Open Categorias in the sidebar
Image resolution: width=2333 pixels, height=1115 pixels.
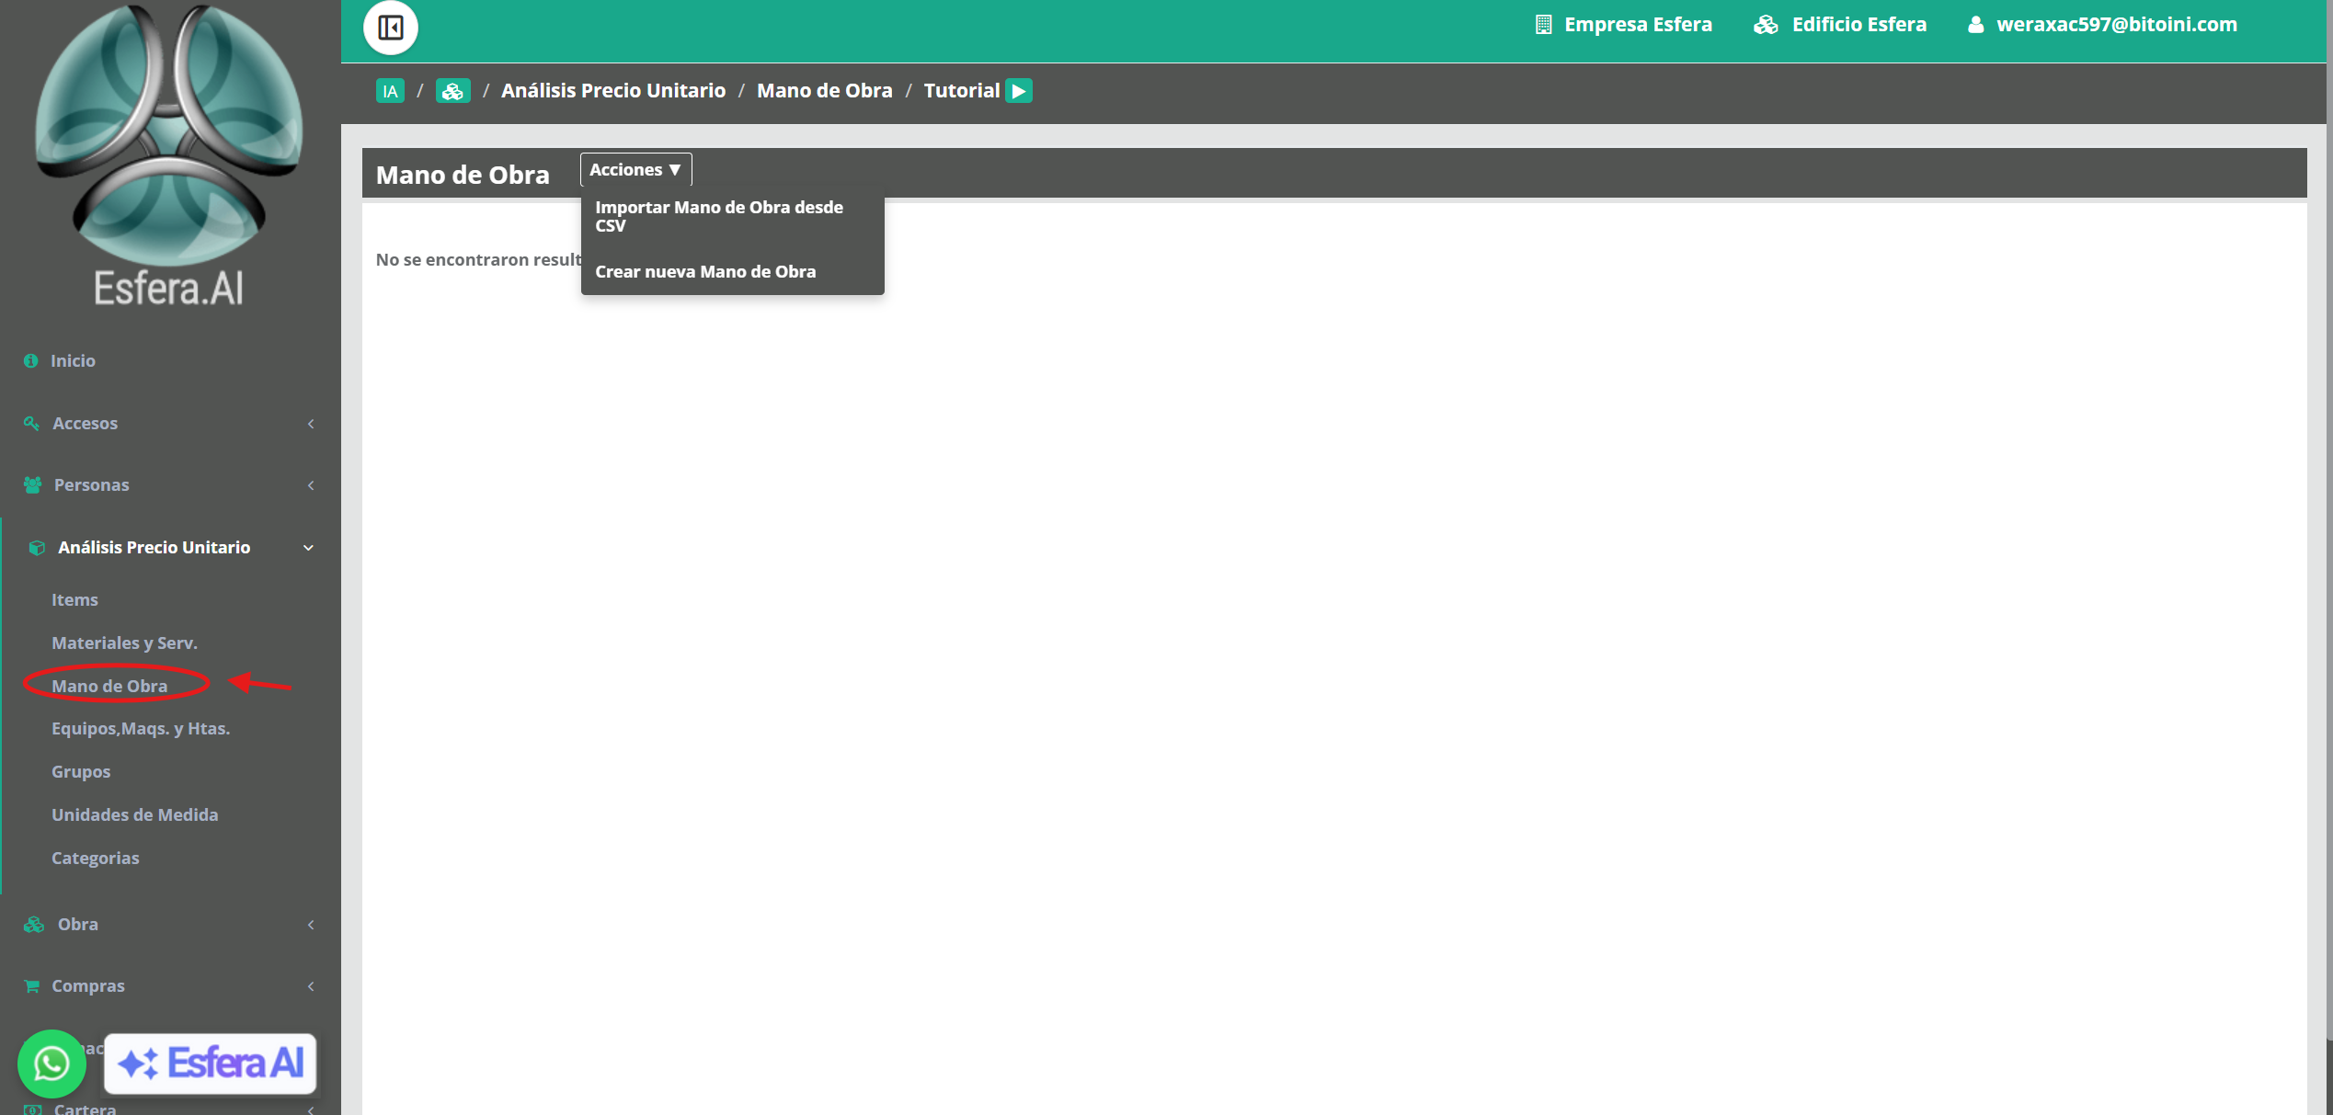(x=96, y=858)
